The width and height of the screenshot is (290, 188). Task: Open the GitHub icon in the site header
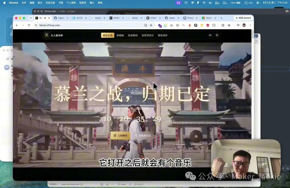pyautogui.click(x=217, y=35)
